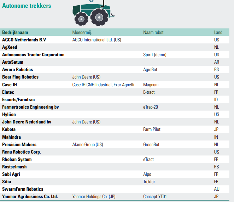Select the SwarmFarm Robotics entry
Screen dimensions: 234x202
(x=23, y=189)
